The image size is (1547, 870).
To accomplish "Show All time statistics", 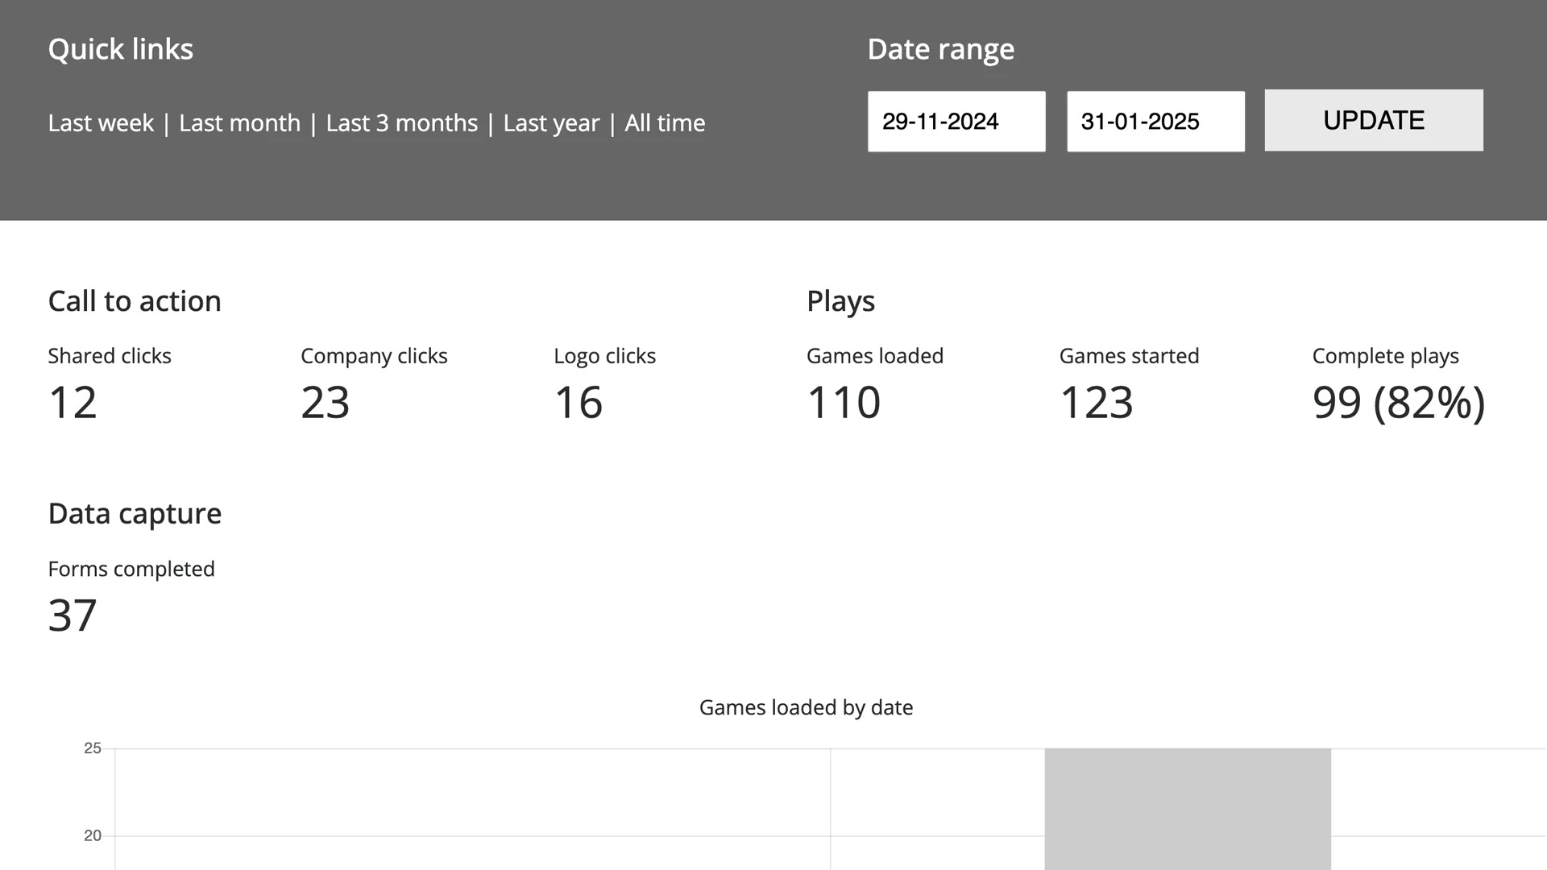I will click(x=665, y=123).
